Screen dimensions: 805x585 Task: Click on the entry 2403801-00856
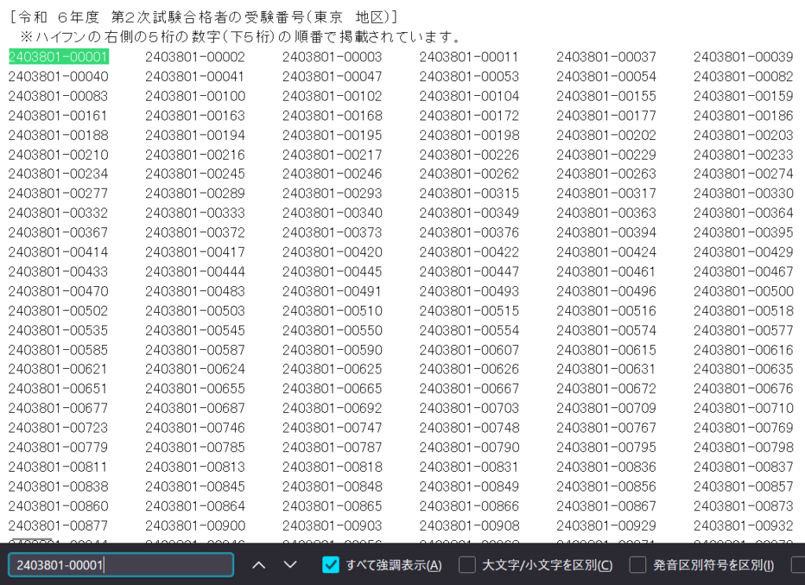[606, 487]
